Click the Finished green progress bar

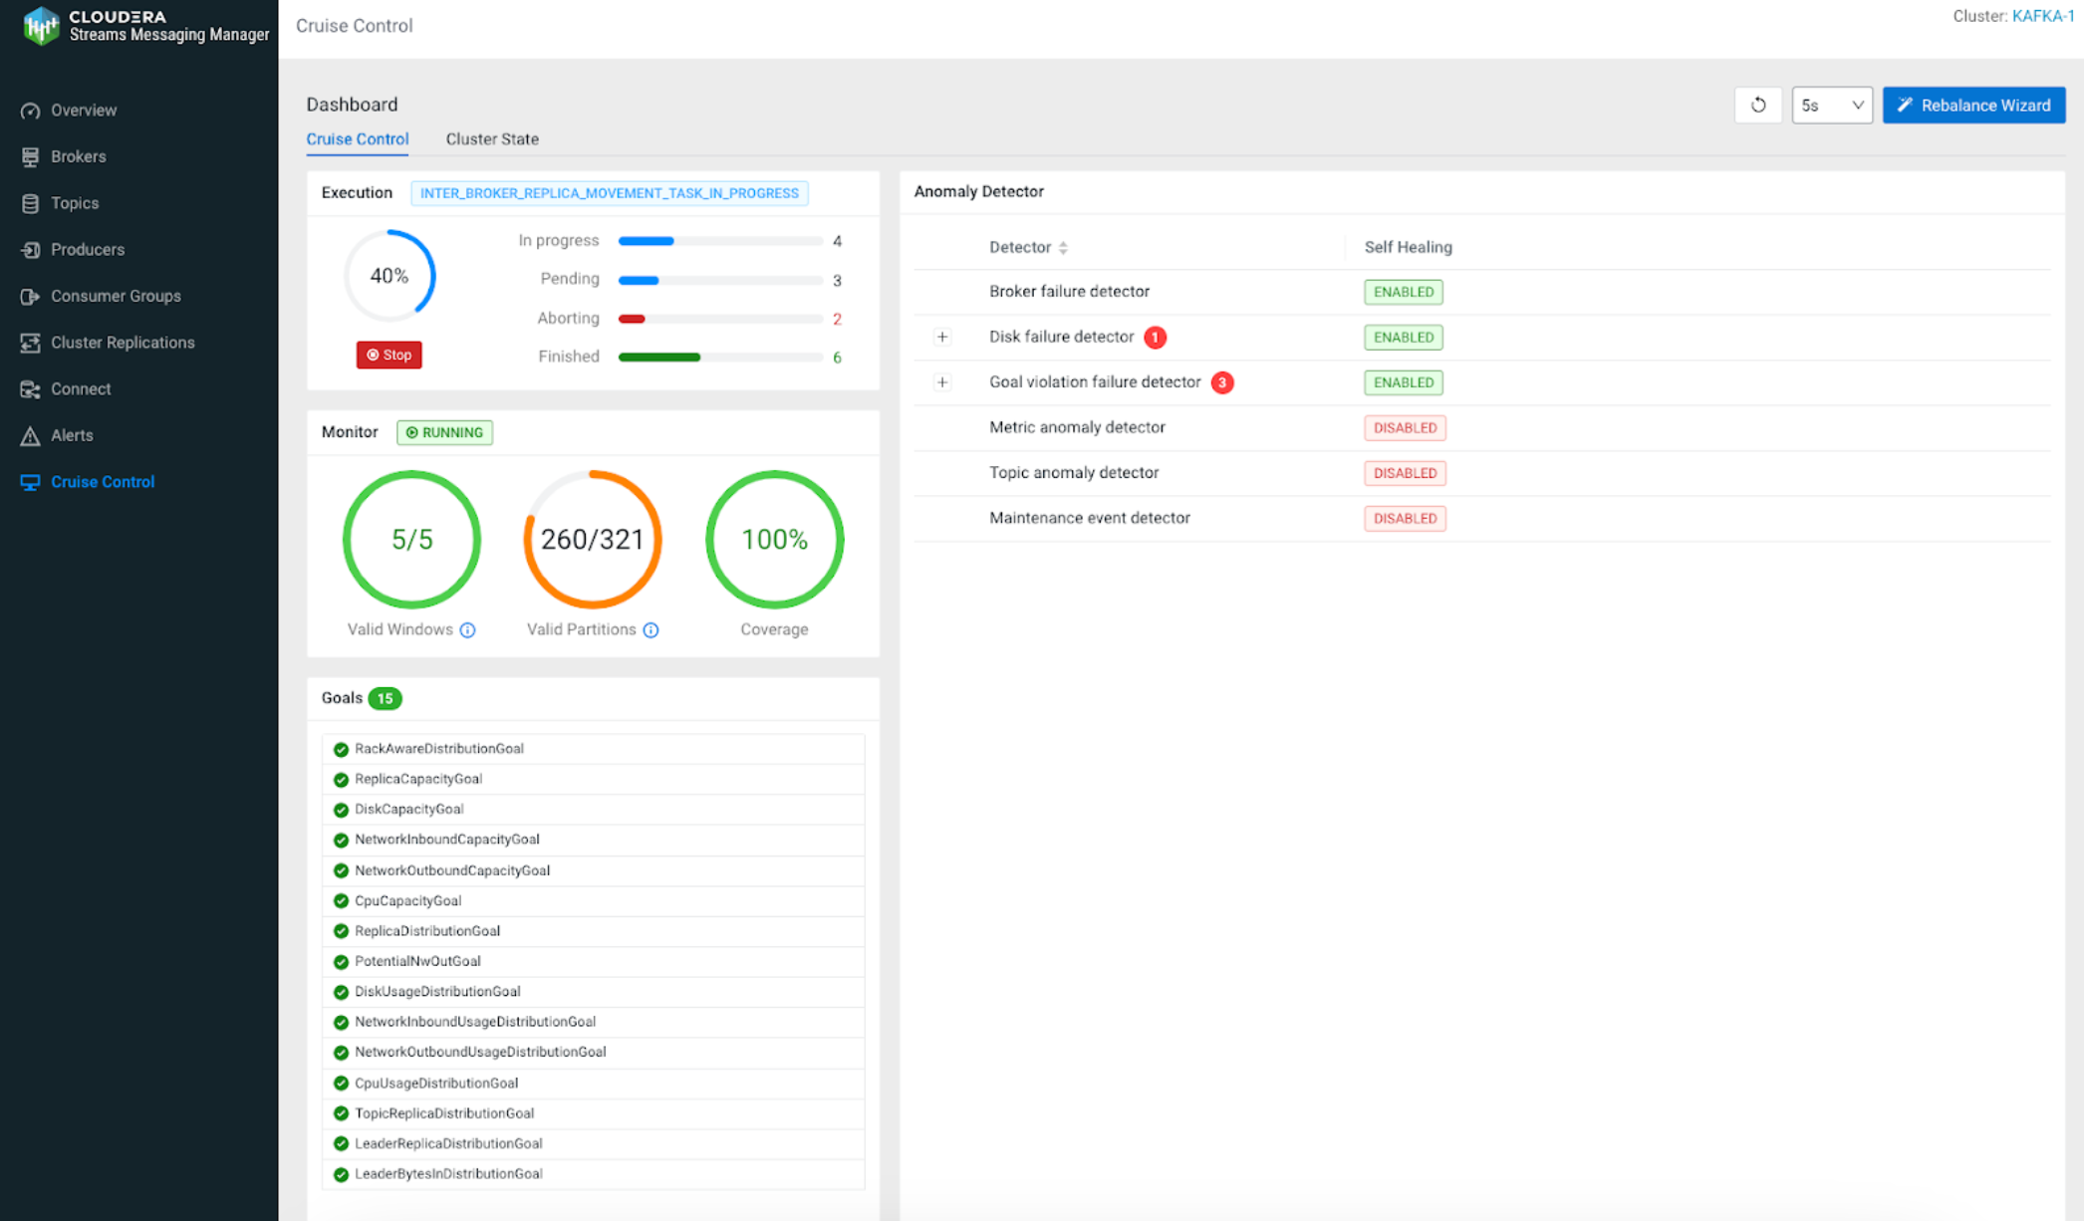click(659, 357)
